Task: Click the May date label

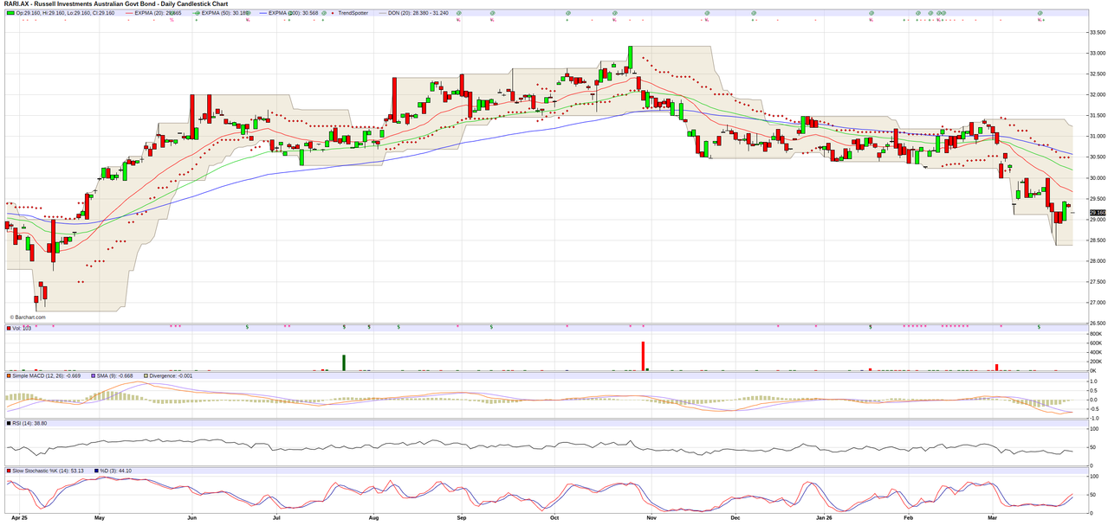Action: [99, 518]
